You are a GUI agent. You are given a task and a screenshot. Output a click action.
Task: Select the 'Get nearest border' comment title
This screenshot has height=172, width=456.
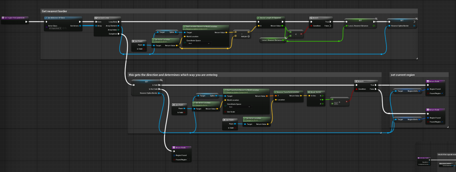pos(55,11)
